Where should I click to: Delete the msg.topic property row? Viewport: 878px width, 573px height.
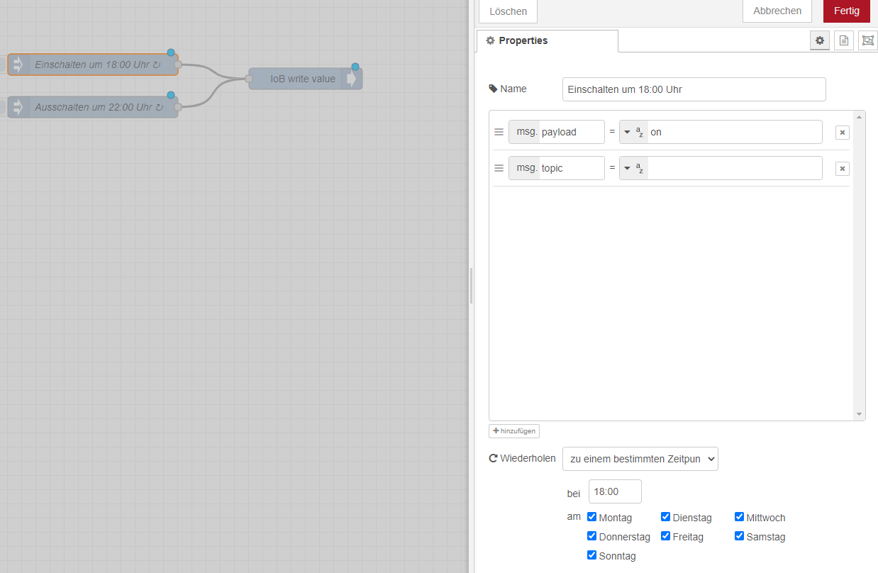tap(843, 169)
